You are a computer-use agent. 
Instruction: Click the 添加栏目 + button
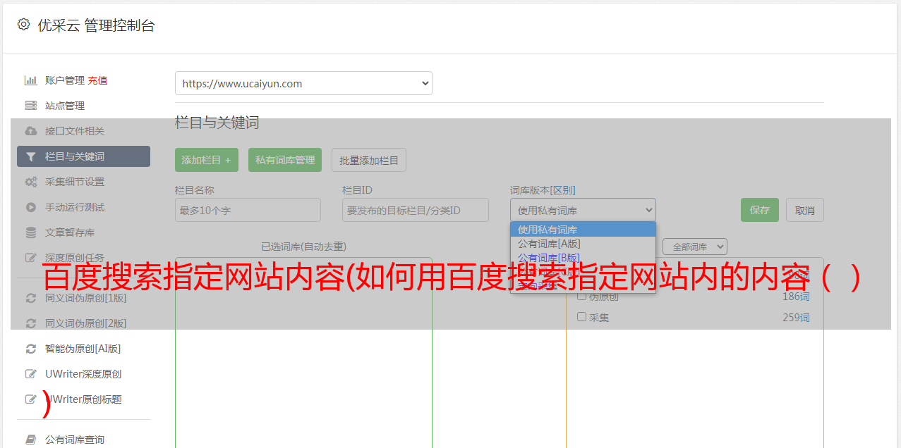(207, 160)
